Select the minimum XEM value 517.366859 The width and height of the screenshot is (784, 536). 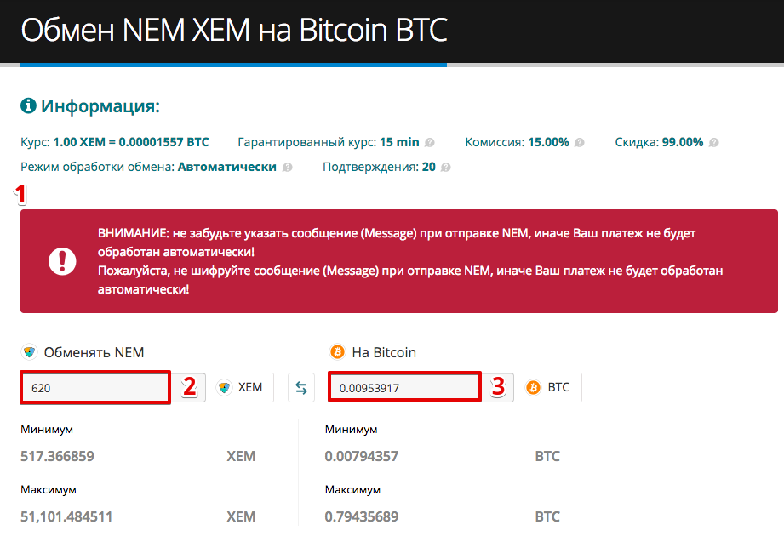tap(57, 457)
